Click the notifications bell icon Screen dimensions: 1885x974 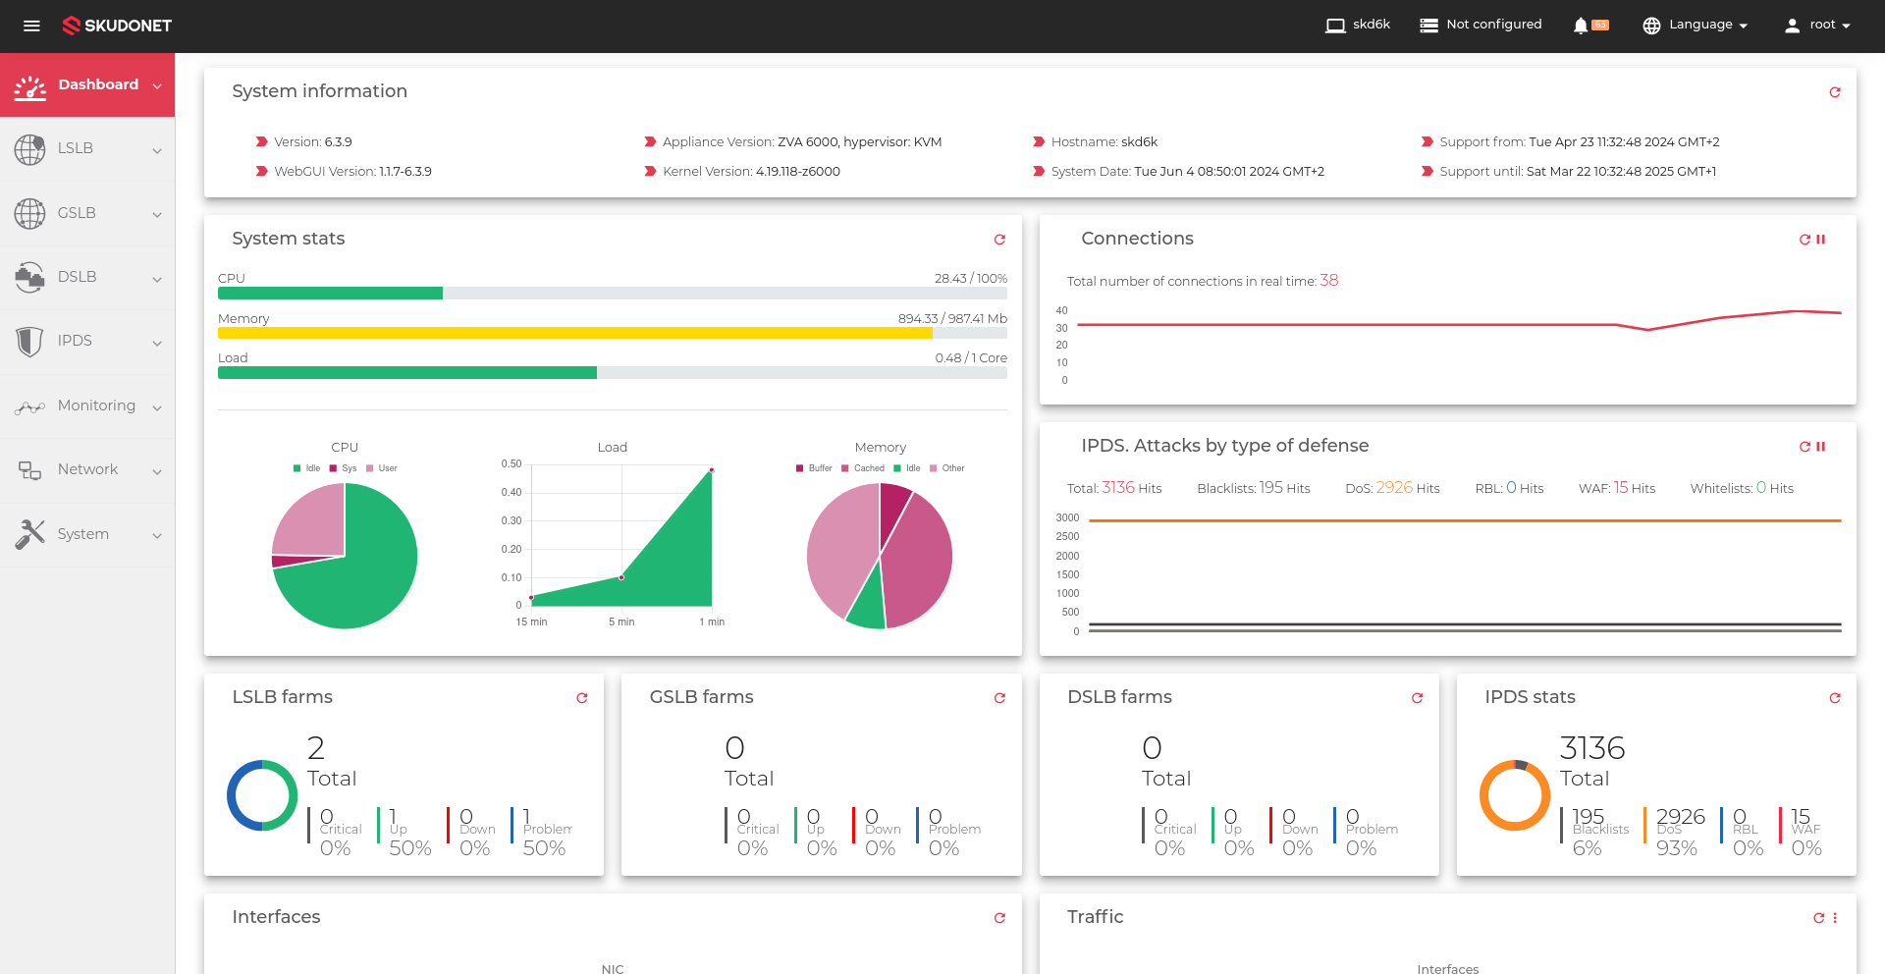tap(1581, 26)
